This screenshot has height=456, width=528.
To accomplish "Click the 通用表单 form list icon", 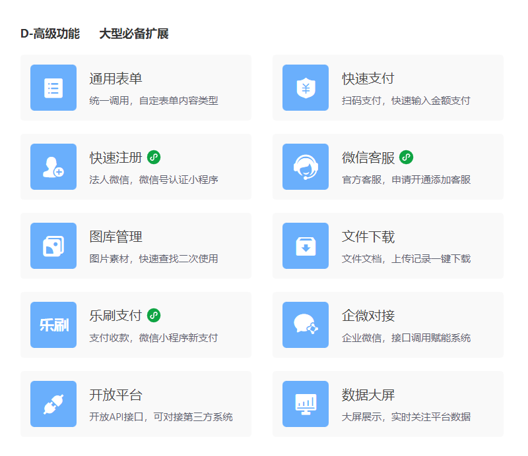I will 53,88.
